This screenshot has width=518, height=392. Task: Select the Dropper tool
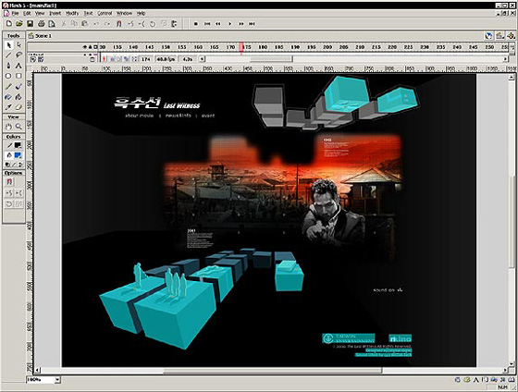pyautogui.click(x=9, y=107)
